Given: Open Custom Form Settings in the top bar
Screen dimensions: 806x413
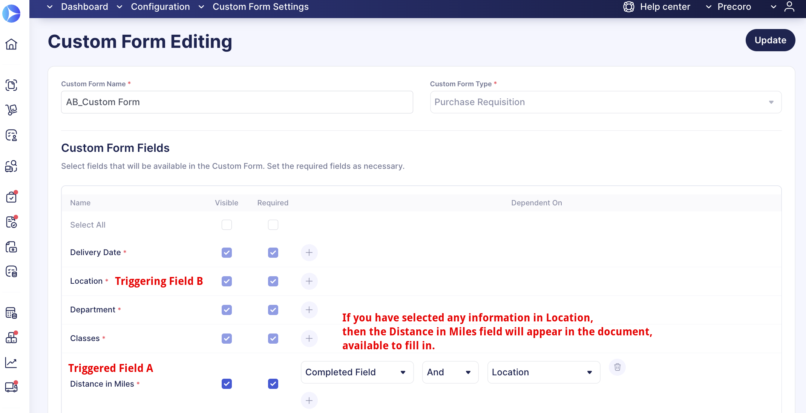Looking at the screenshot, I should [x=260, y=7].
